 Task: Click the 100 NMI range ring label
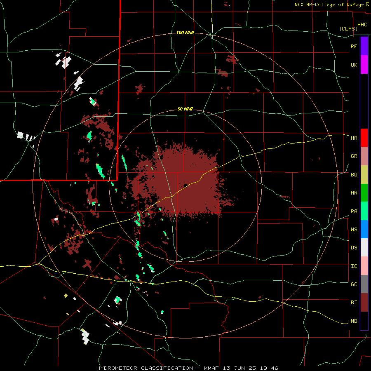pyautogui.click(x=185, y=33)
